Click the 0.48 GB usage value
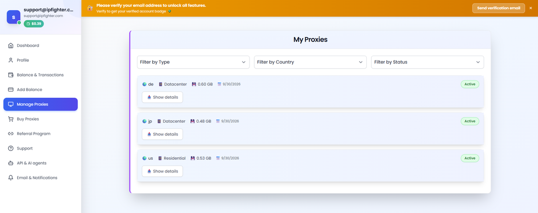Screen dimensions: 538x213 pyautogui.click(x=204, y=121)
